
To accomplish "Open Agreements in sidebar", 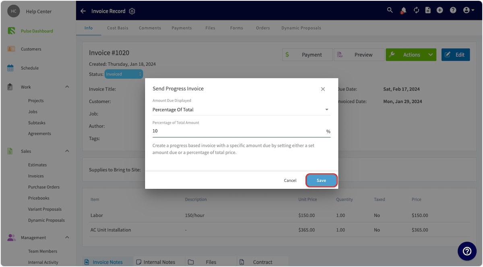I will click(x=39, y=133).
